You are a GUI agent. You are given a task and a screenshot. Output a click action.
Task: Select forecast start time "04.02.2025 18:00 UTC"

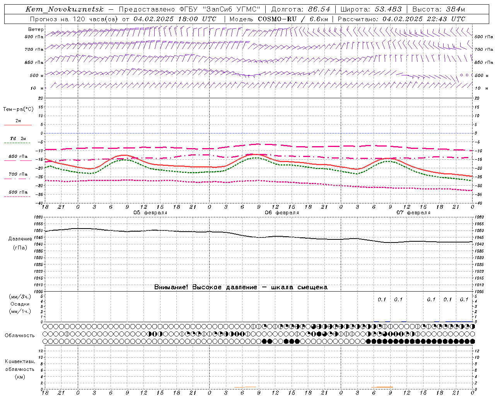click(x=175, y=19)
